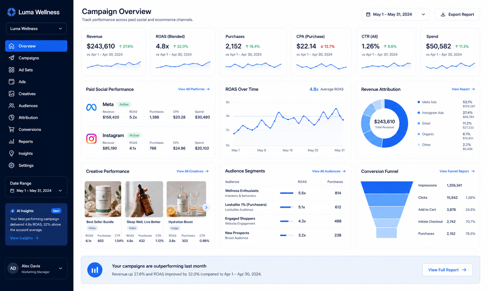Click the donut chart in Revenue Attribution

pyautogui.click(x=384, y=123)
